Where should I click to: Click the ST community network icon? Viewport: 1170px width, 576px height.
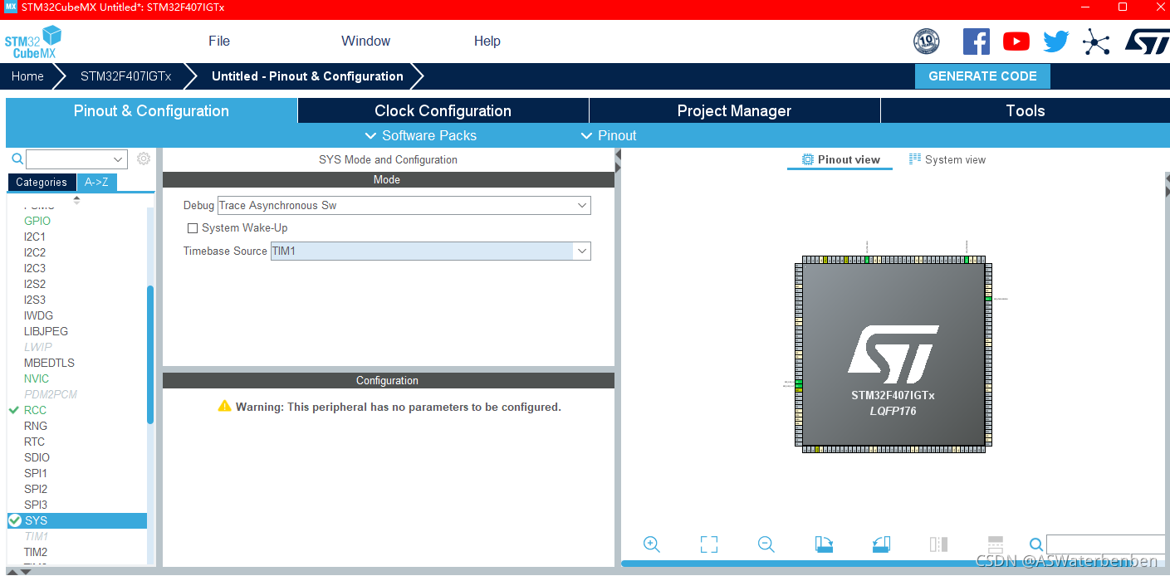(1096, 41)
